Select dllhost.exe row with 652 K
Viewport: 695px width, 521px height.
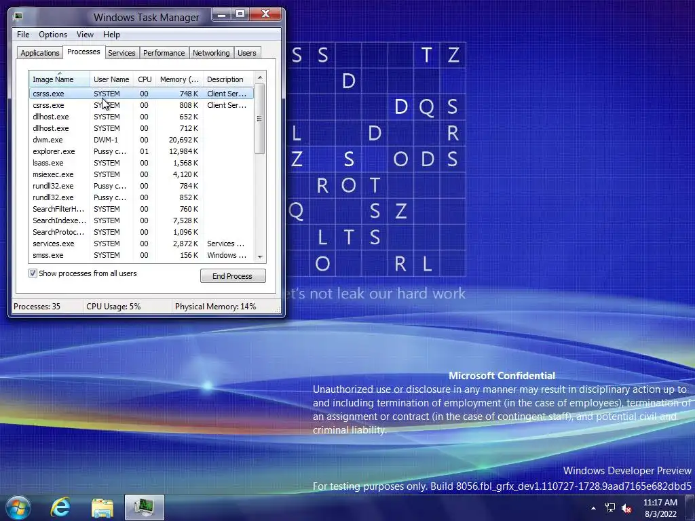coord(141,117)
